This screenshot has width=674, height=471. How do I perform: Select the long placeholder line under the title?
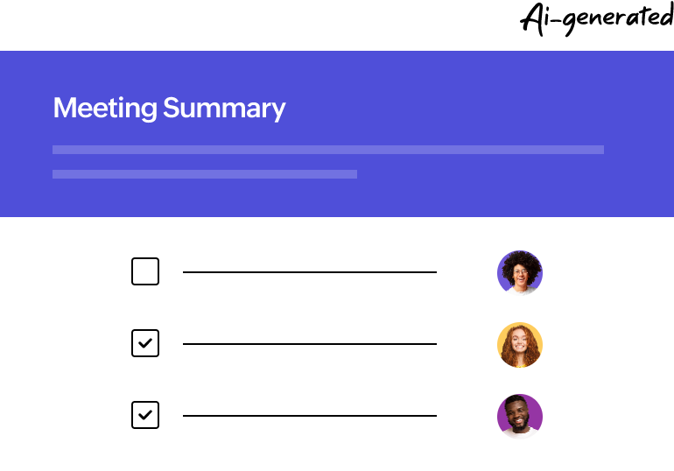(x=328, y=150)
